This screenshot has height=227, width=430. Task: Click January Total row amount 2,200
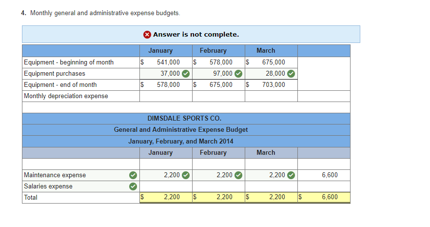pos(172,197)
